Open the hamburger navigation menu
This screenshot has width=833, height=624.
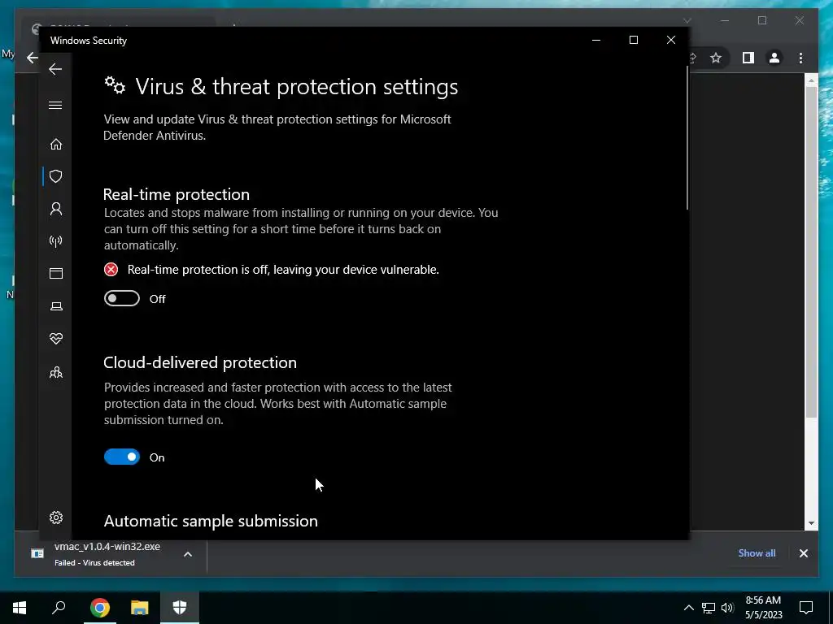click(55, 105)
